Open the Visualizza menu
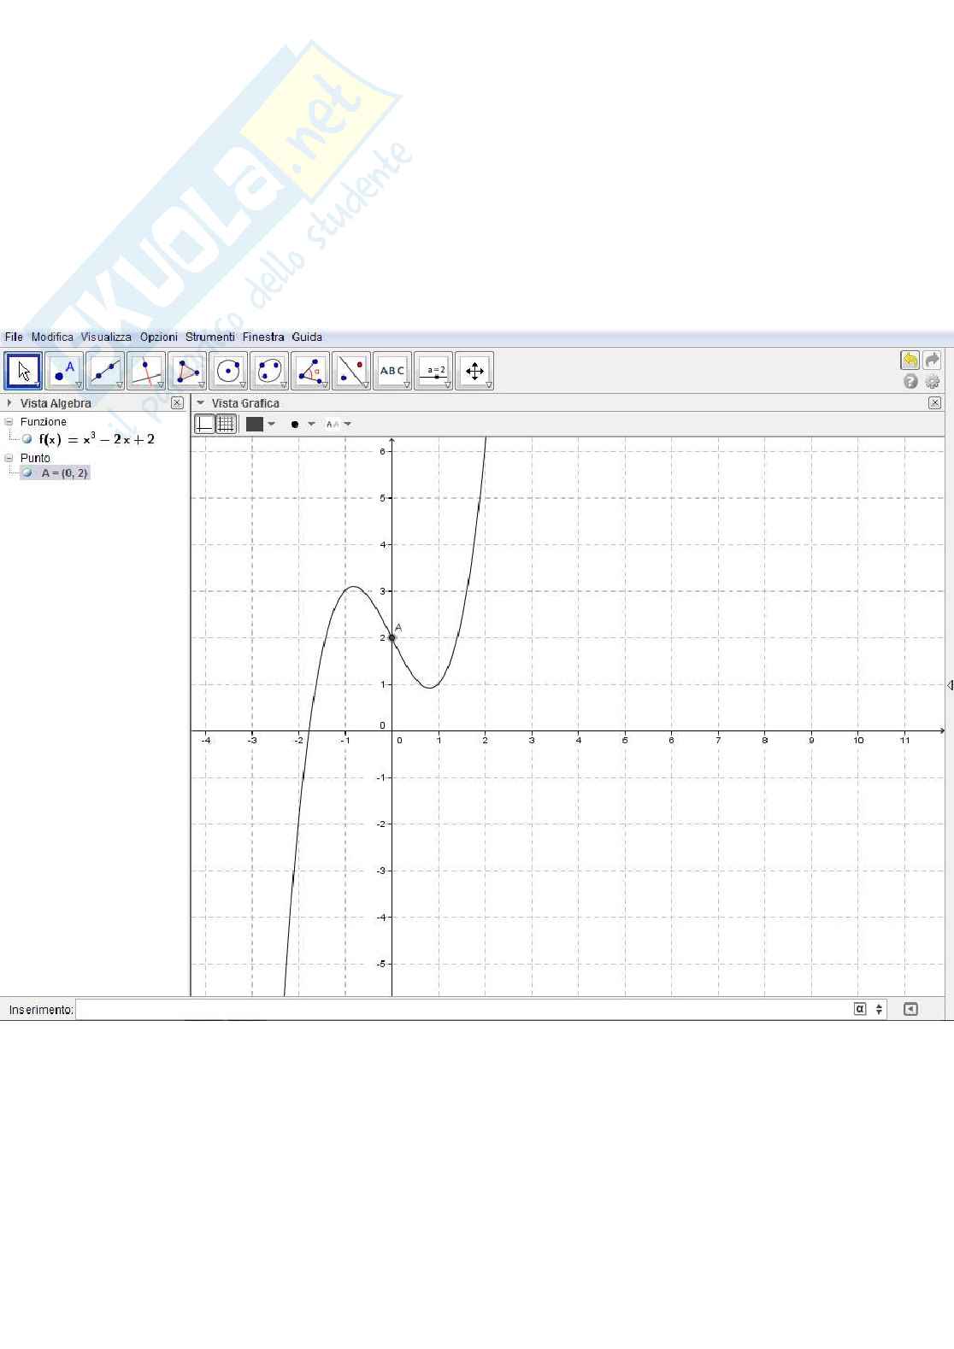The image size is (954, 1349). tap(106, 337)
